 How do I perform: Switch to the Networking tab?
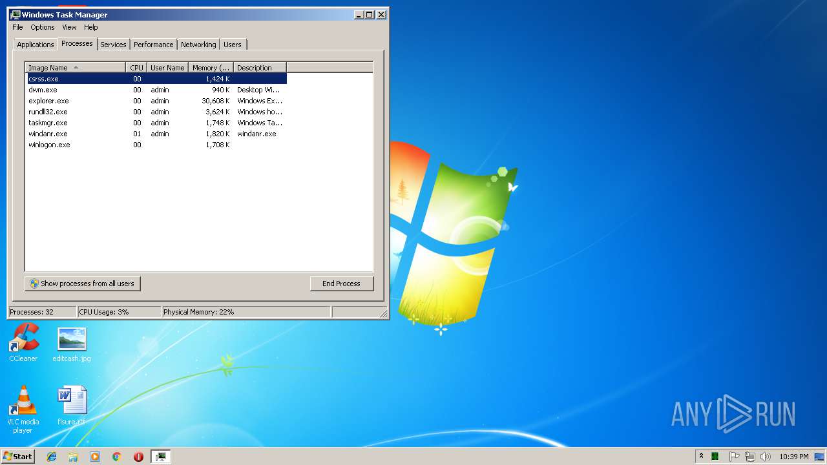(198, 45)
